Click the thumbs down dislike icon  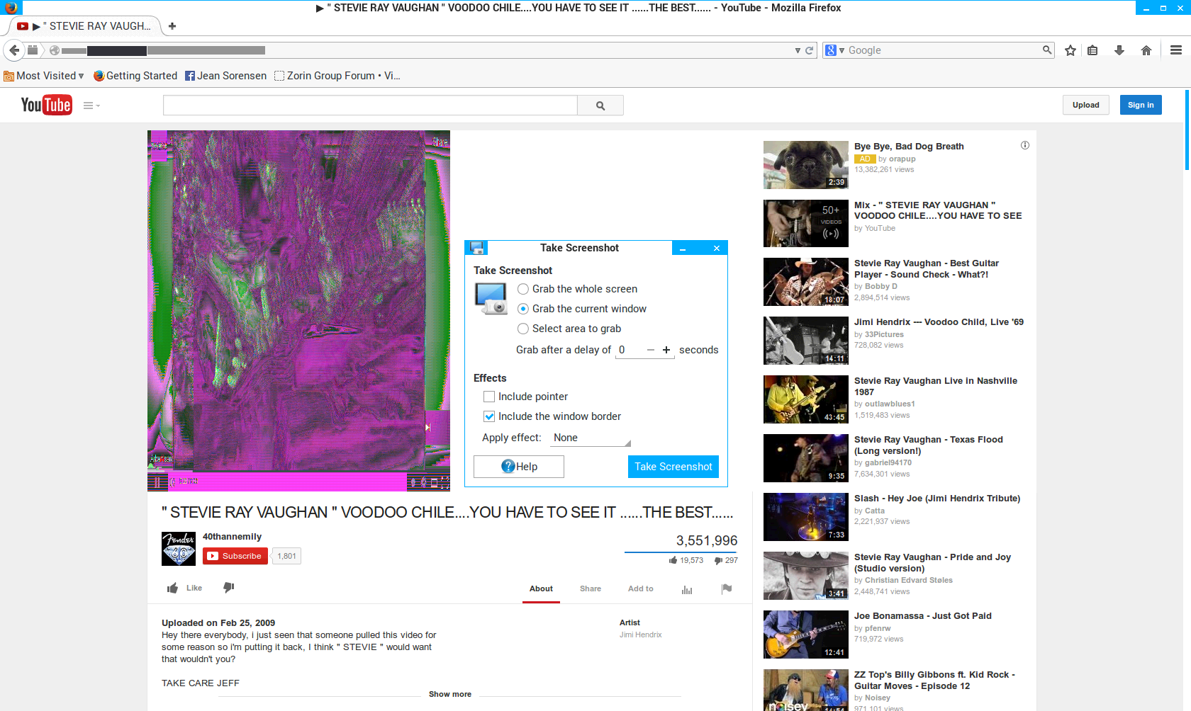coord(228,588)
